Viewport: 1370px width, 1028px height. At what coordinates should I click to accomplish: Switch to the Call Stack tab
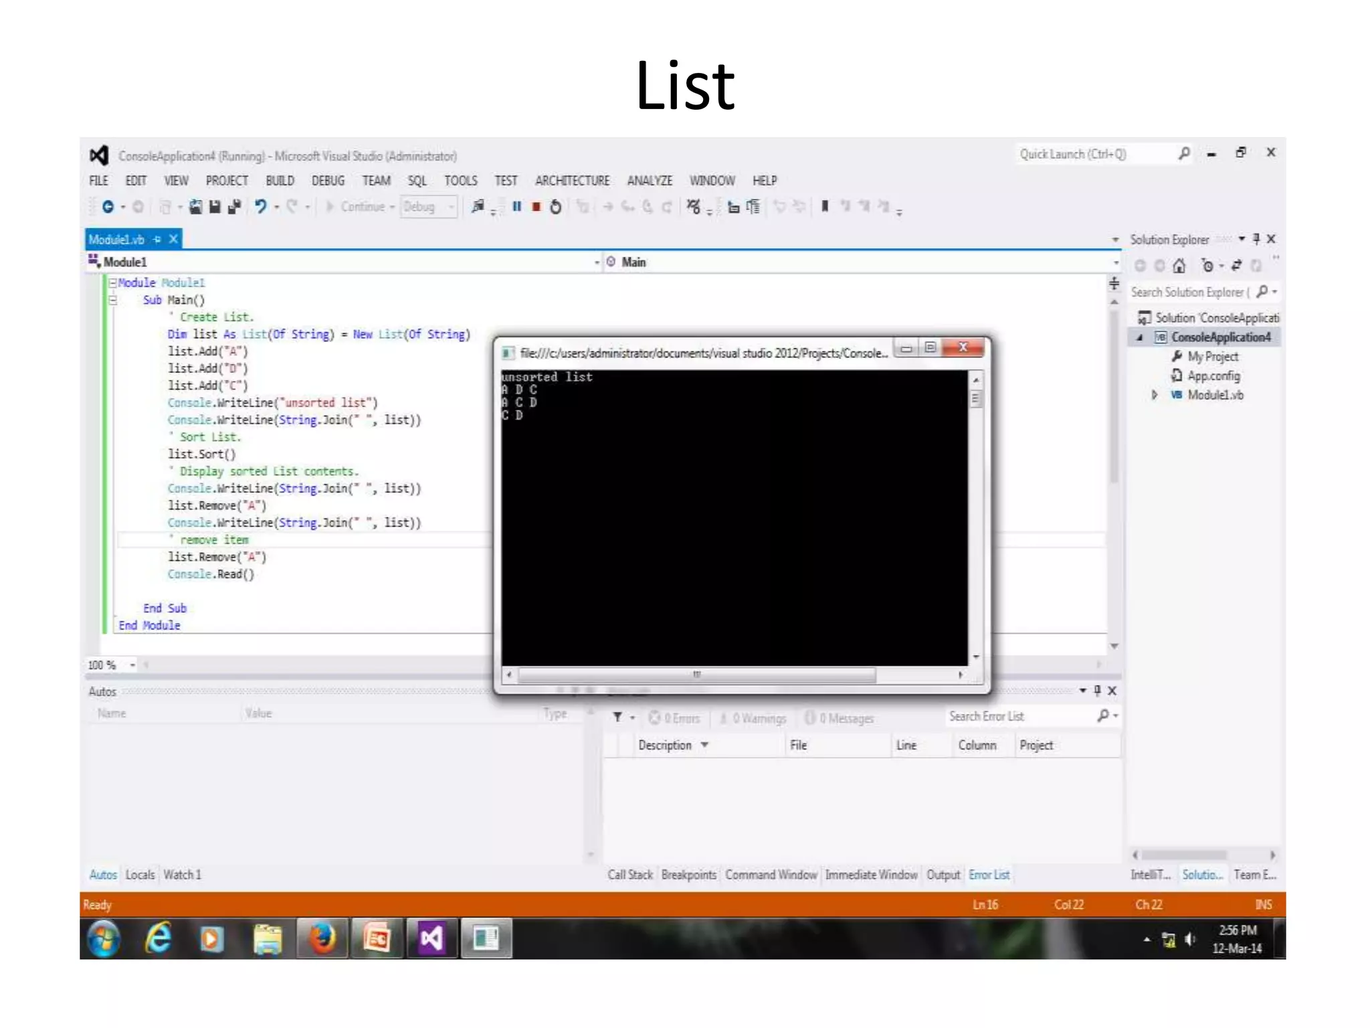click(629, 874)
